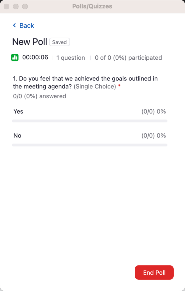Click the vote percentage next to No

(154, 136)
